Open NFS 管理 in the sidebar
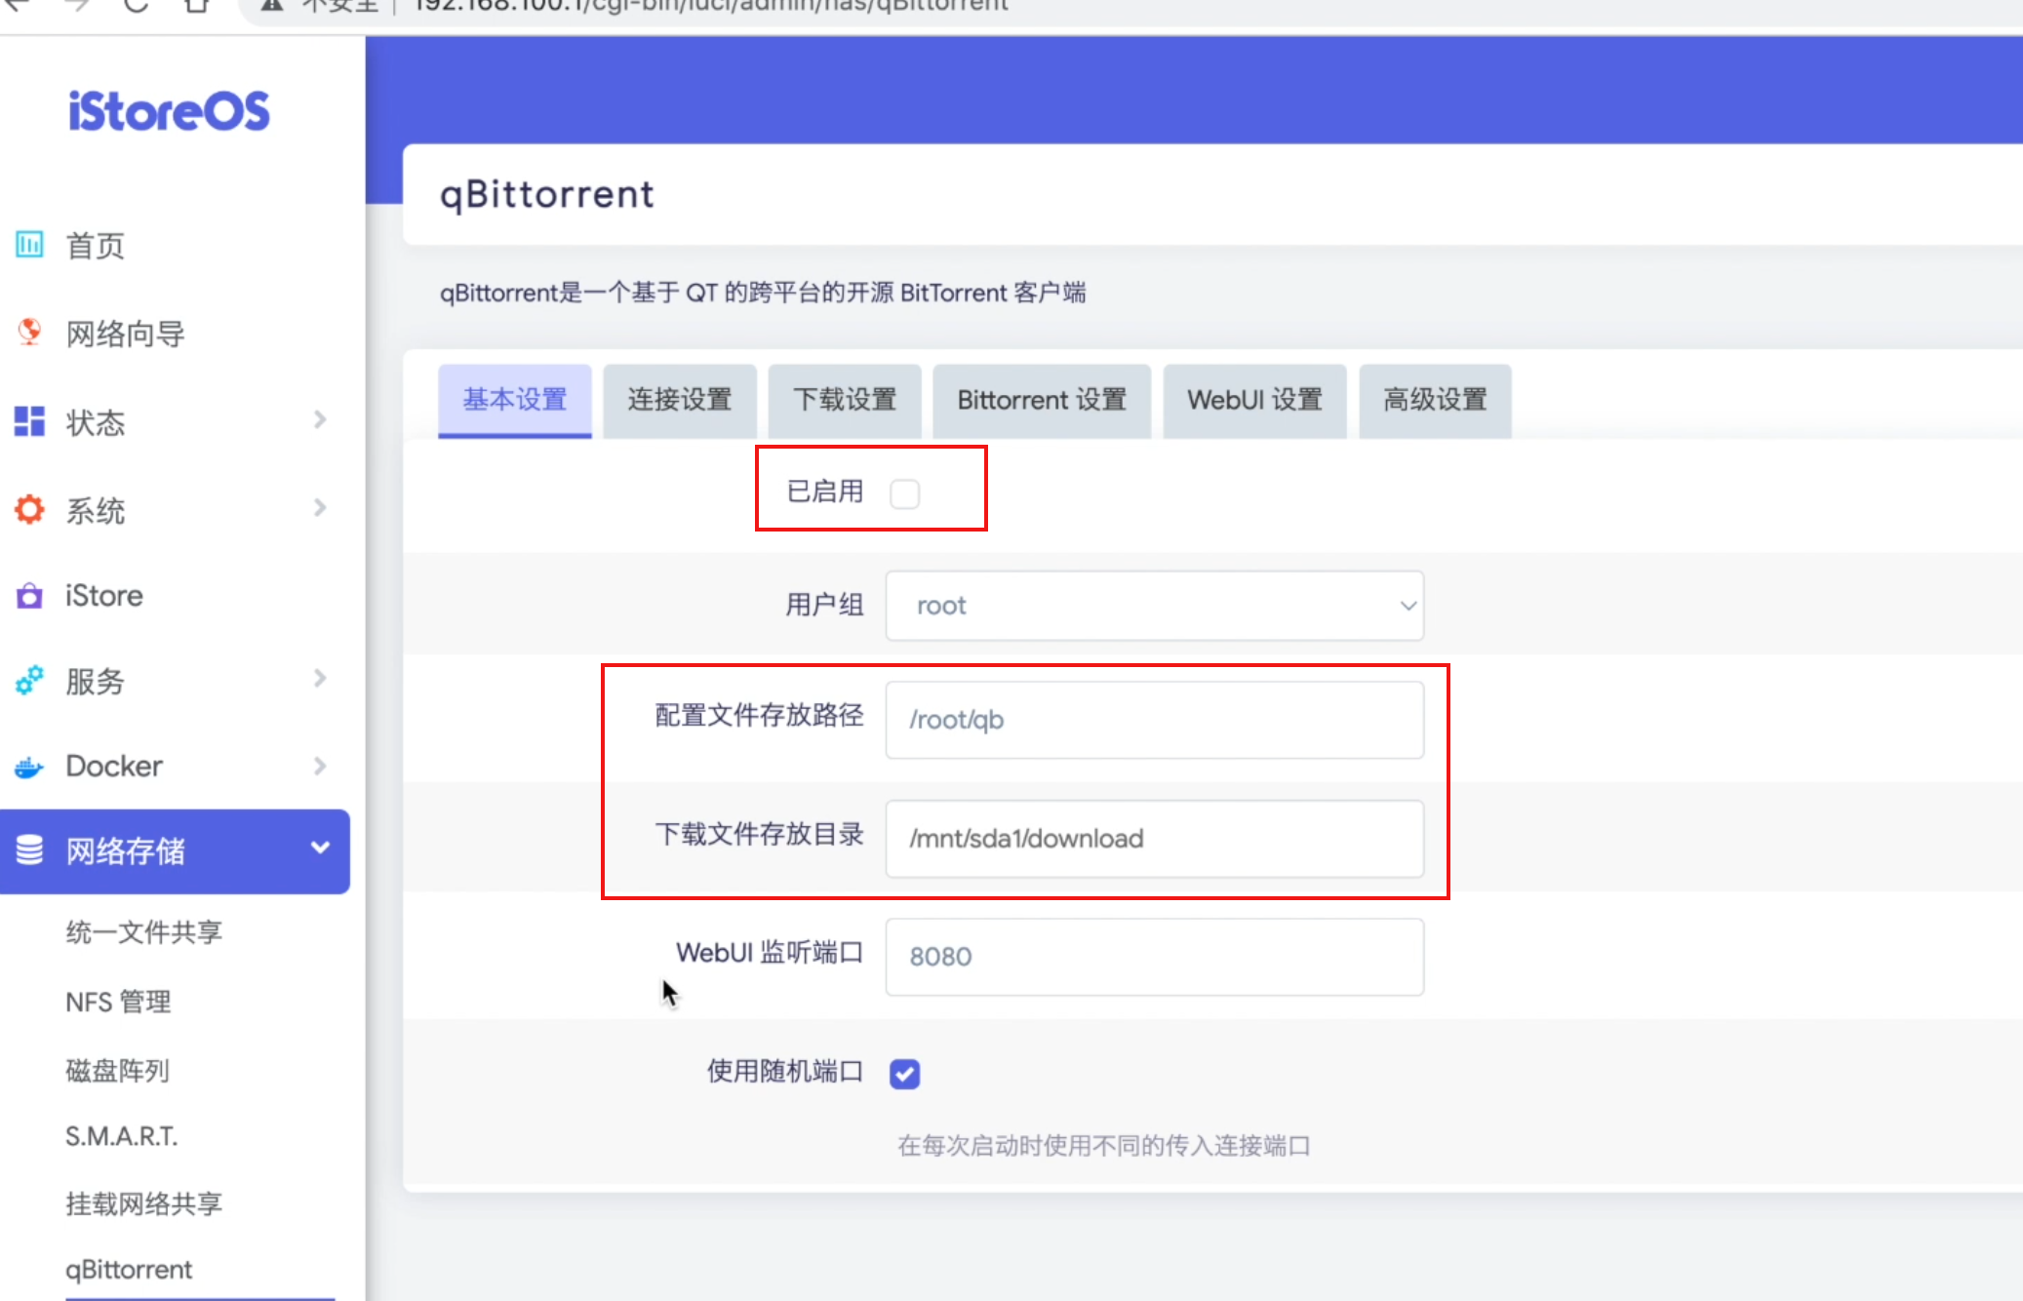 click(x=117, y=1002)
